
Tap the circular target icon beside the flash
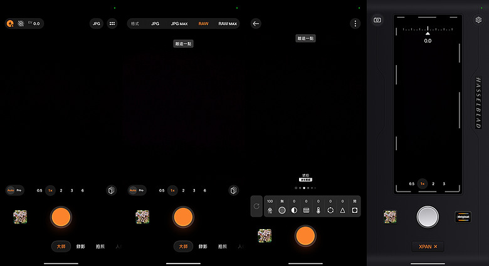21,24
